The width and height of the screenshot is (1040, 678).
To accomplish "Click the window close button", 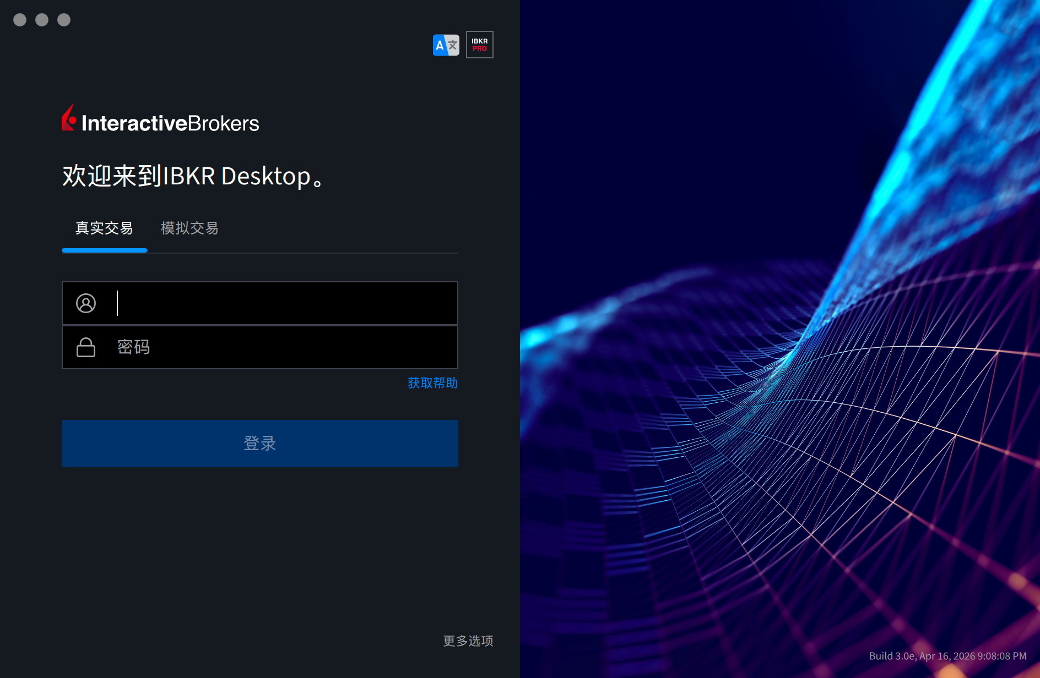I will click(20, 20).
